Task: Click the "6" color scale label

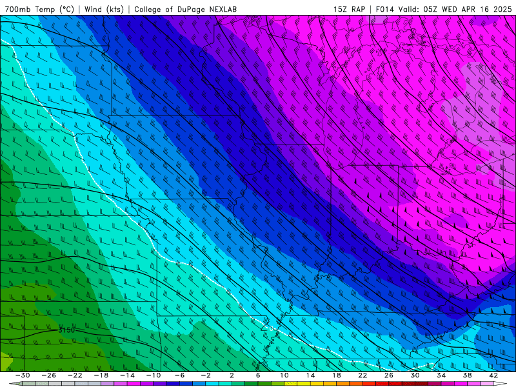Action: pos(258,375)
